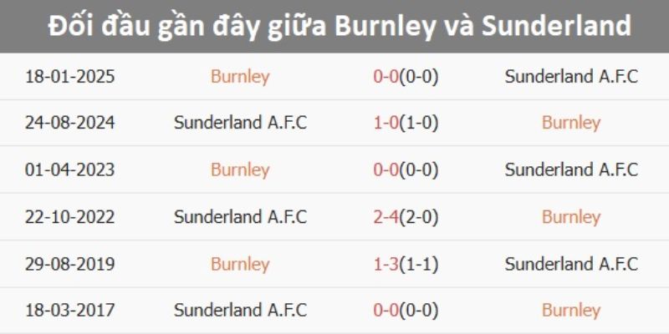Select Sunderland A.F.C in the 24-08-2024 row
669x334 pixels.
click(240, 123)
